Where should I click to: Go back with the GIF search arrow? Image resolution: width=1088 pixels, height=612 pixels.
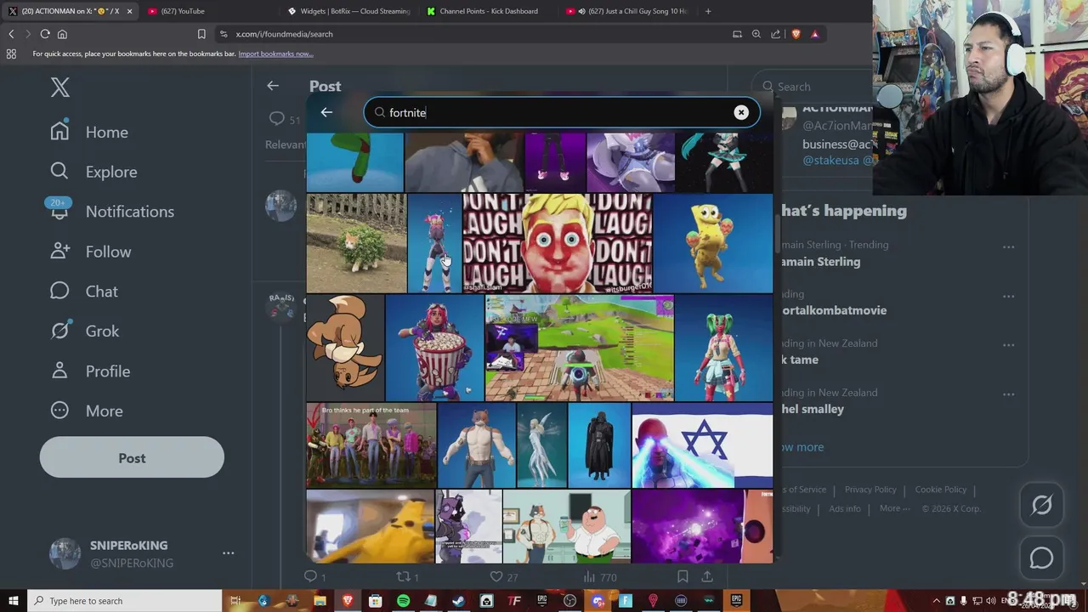326,112
